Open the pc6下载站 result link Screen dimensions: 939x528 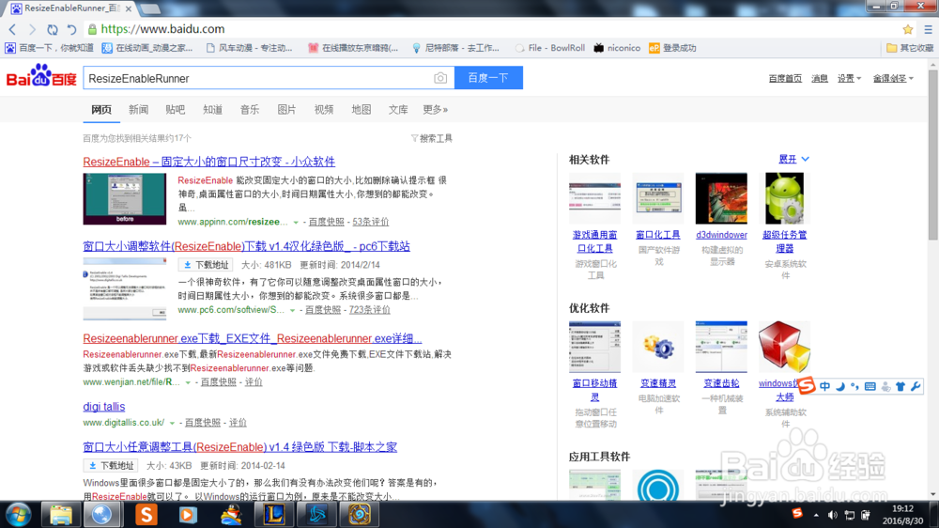click(x=246, y=246)
